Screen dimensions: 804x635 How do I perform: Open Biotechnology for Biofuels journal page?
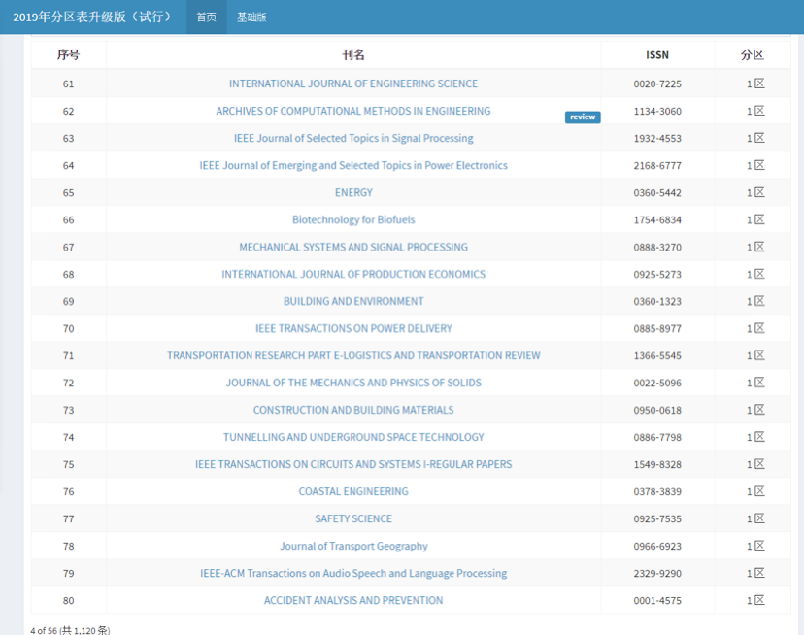[353, 219]
